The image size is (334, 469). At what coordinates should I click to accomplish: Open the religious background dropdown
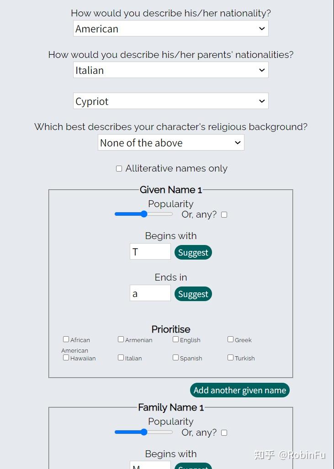point(171,143)
